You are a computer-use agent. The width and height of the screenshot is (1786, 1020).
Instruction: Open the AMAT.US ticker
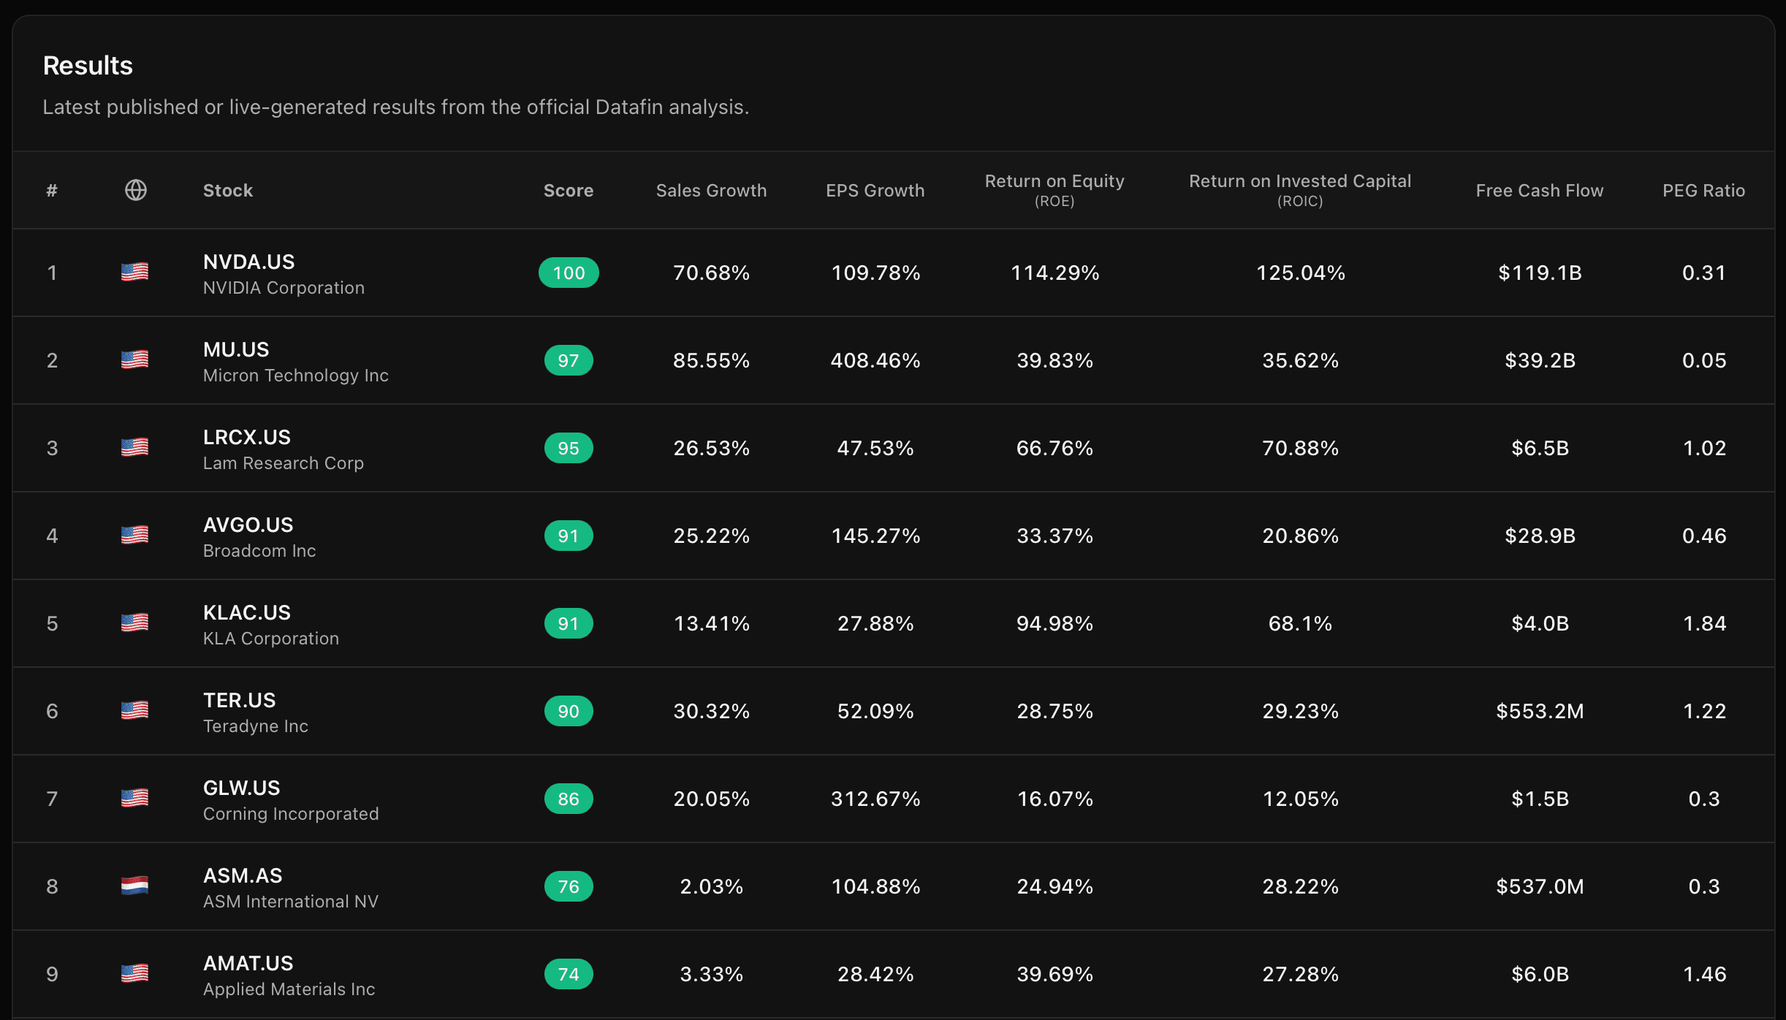tap(248, 963)
